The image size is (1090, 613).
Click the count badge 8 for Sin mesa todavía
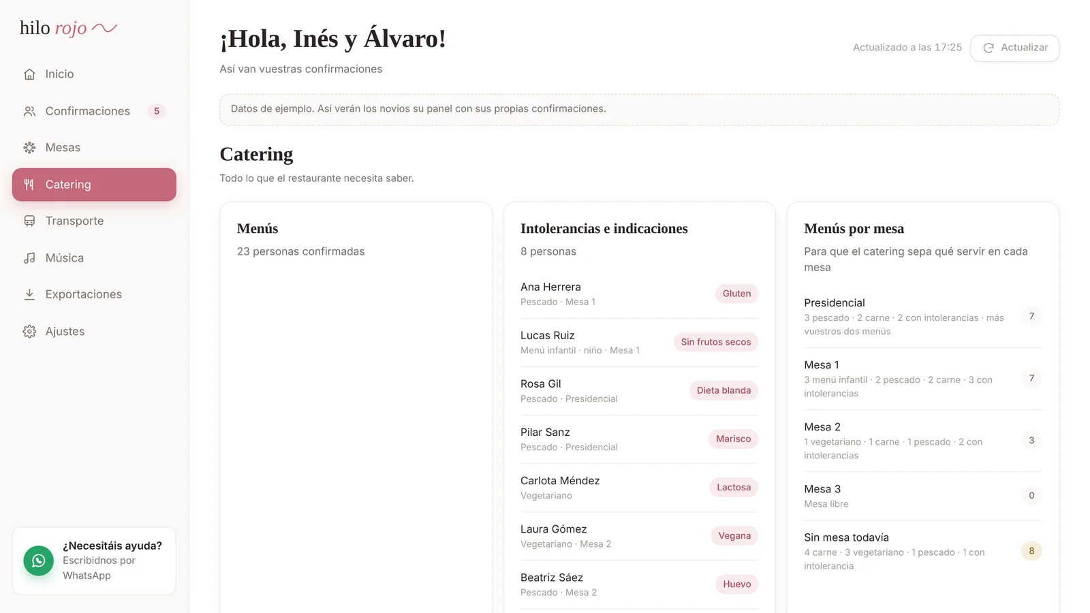click(1031, 551)
